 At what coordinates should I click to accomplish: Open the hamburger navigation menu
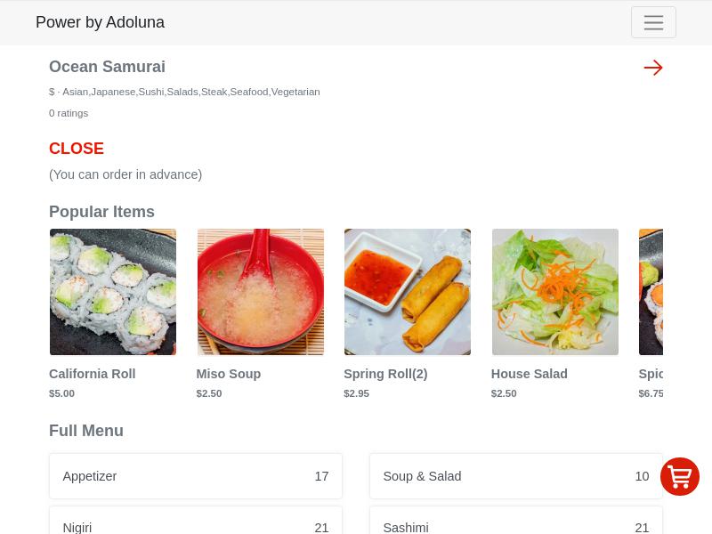pyautogui.click(x=653, y=22)
